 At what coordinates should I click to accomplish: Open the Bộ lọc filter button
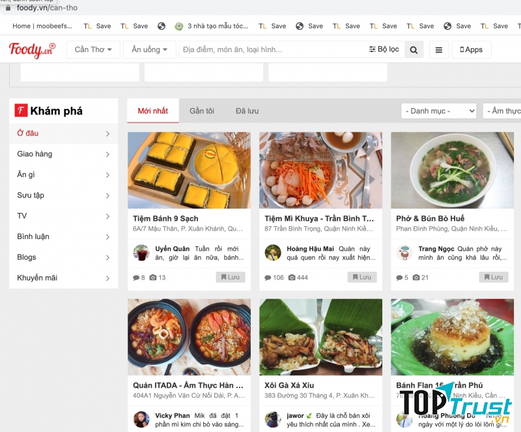tap(384, 50)
